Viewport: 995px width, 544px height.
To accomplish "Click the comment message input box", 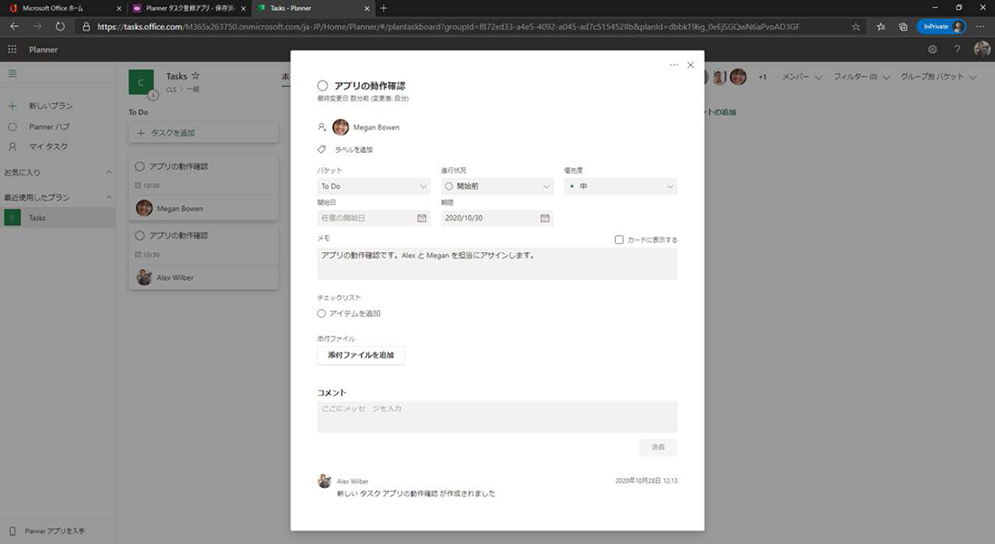I will (x=497, y=417).
